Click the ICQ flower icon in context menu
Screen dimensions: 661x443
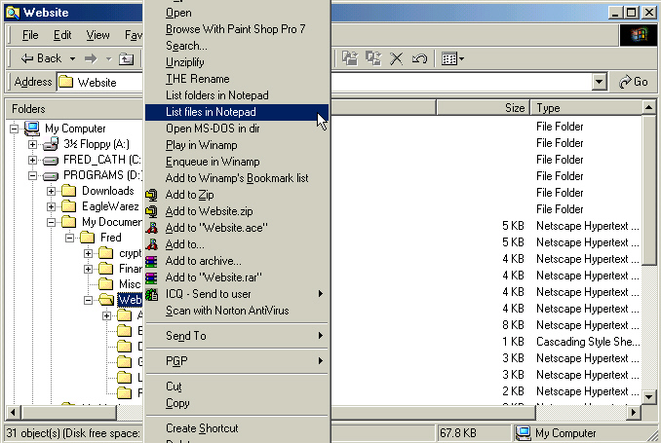pyautogui.click(x=151, y=294)
